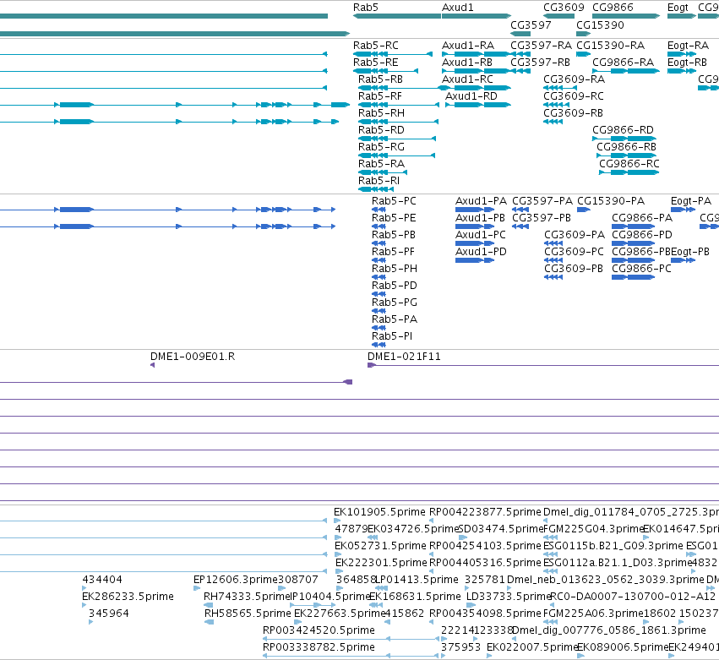Select transcript CG9866-RD
This screenshot has width=719, height=660.
tap(624, 131)
